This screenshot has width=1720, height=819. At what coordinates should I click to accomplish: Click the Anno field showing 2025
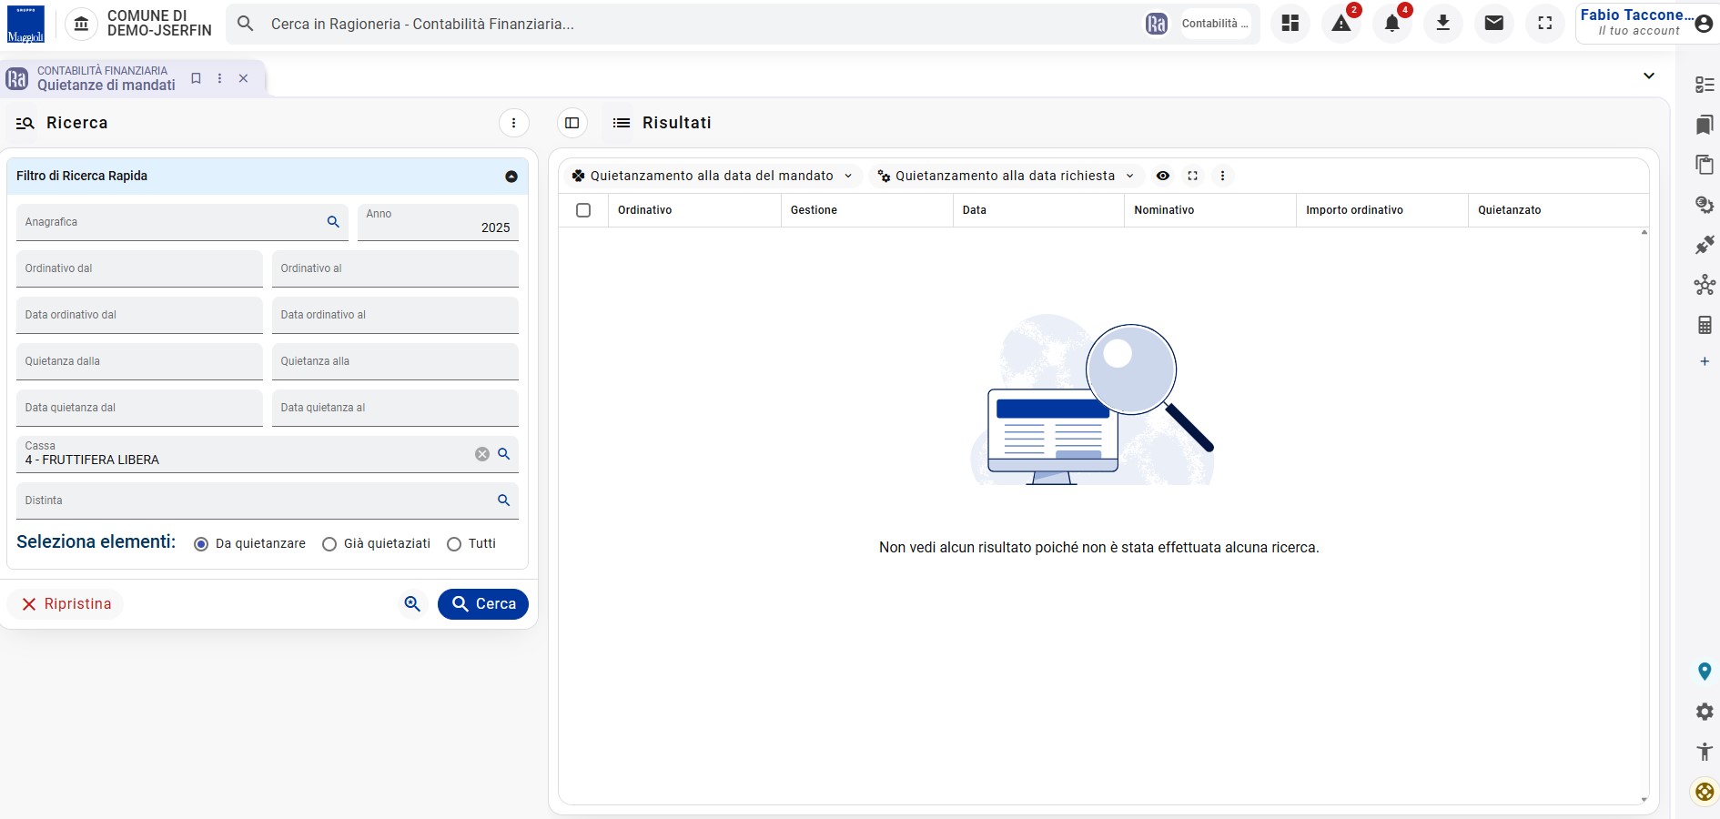(438, 222)
